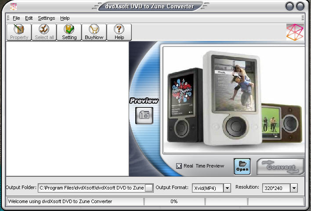The image size is (311, 211).
Task: Toggle the Real Time Preview checkbox
Action: tap(179, 166)
